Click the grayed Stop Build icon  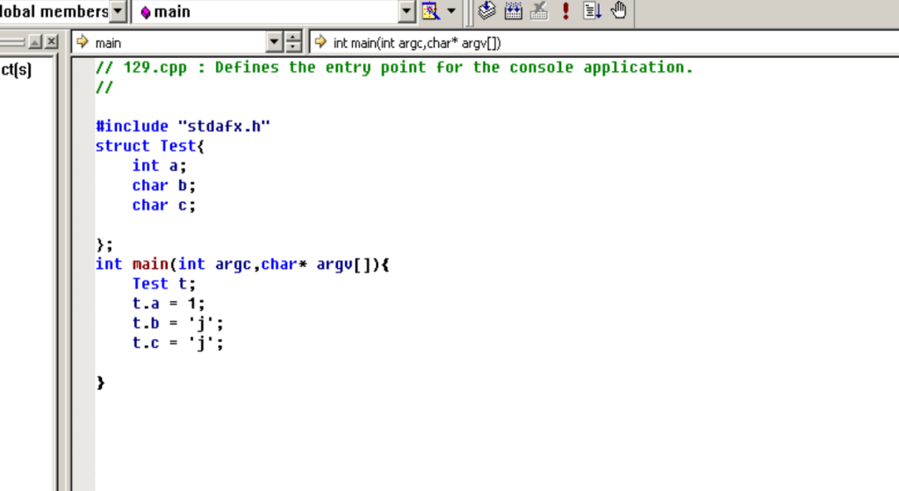pyautogui.click(x=539, y=11)
